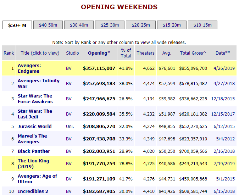
Task: Open Jurassic World title link
Action: point(35,127)
